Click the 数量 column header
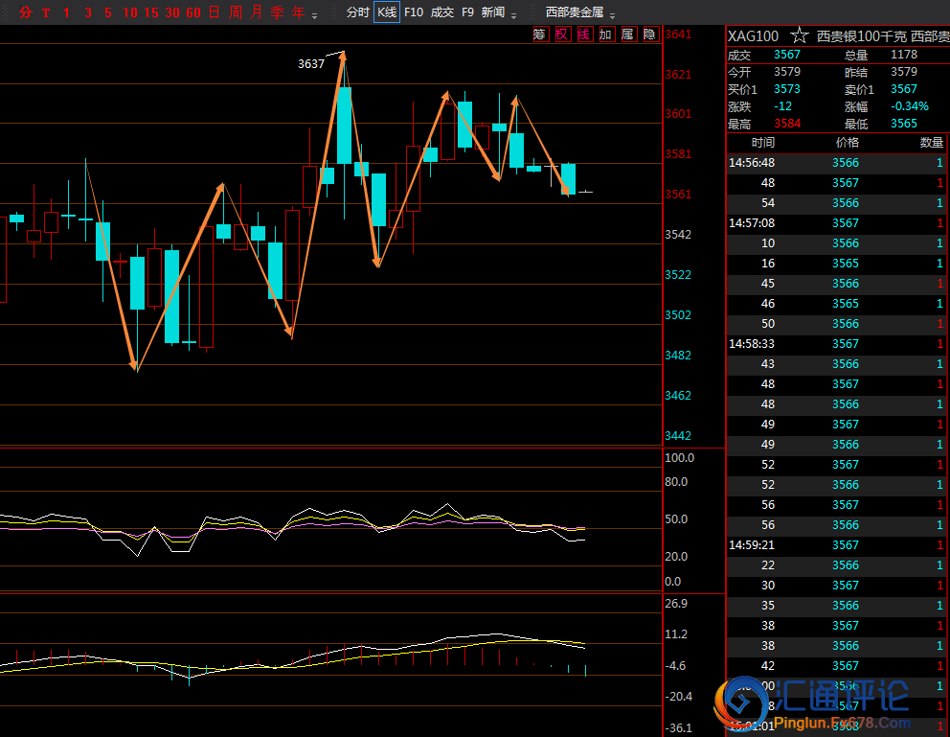The height and width of the screenshot is (737, 950). [931, 143]
